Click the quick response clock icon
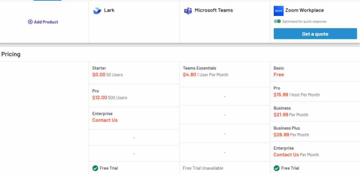This screenshot has height=174, width=360. pyautogui.click(x=277, y=22)
